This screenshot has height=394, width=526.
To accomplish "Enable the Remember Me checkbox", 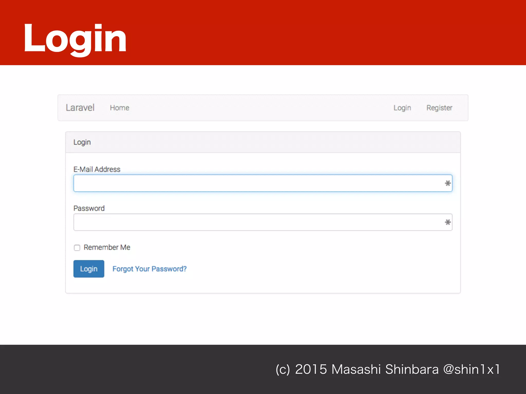I will click(77, 248).
